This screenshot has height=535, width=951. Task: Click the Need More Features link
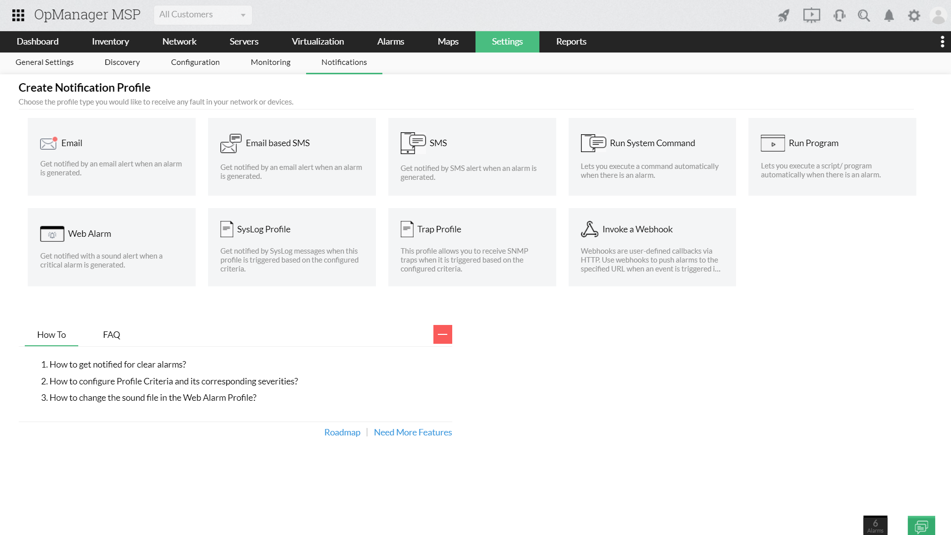[x=413, y=432]
